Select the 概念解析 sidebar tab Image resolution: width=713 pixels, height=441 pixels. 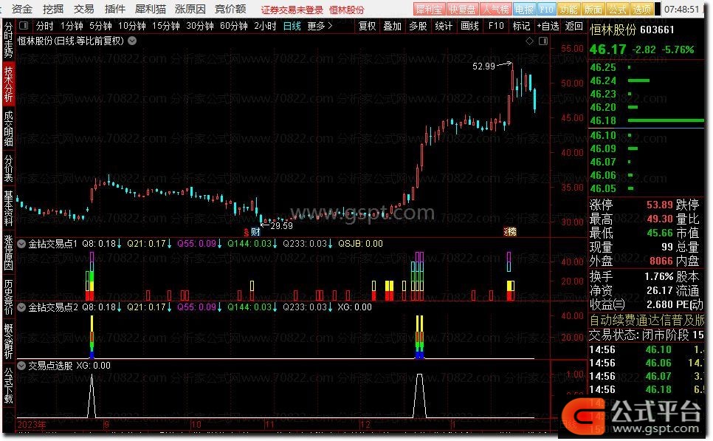pyautogui.click(x=9, y=341)
